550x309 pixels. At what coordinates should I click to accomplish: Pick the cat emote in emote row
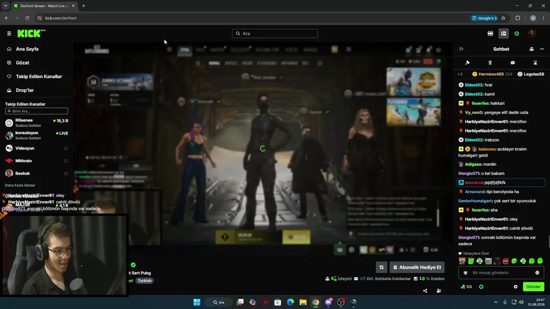coord(488,261)
